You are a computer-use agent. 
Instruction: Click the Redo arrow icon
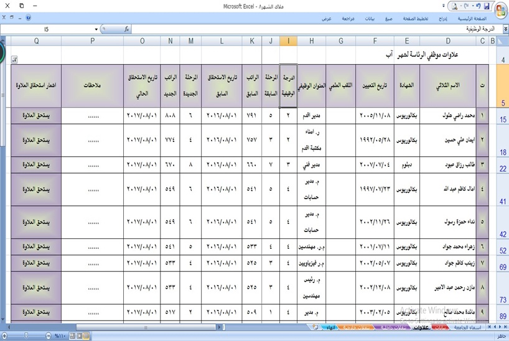point(466,6)
